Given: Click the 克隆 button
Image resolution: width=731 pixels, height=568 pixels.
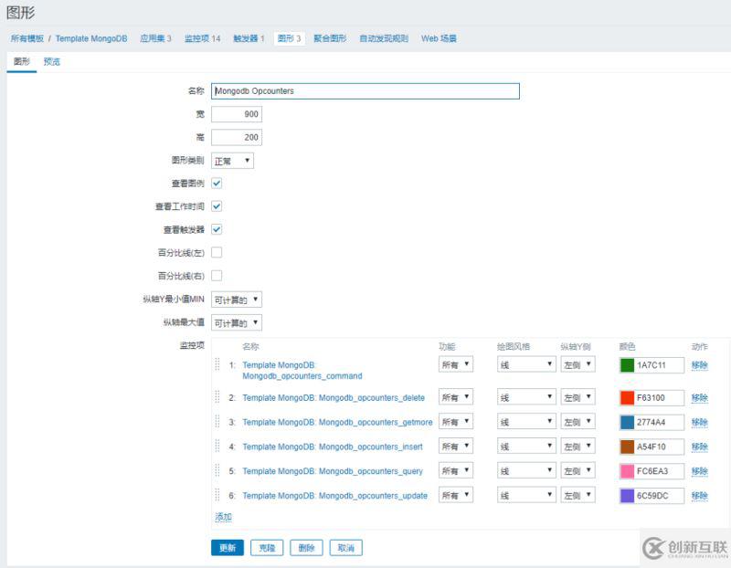Looking at the screenshot, I should 267,548.
